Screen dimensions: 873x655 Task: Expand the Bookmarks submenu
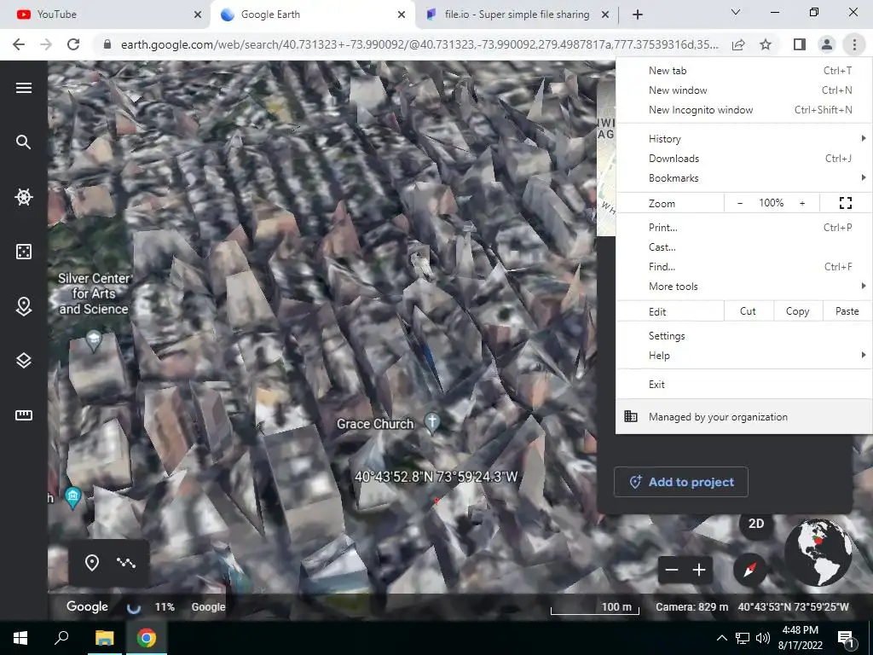click(x=743, y=177)
